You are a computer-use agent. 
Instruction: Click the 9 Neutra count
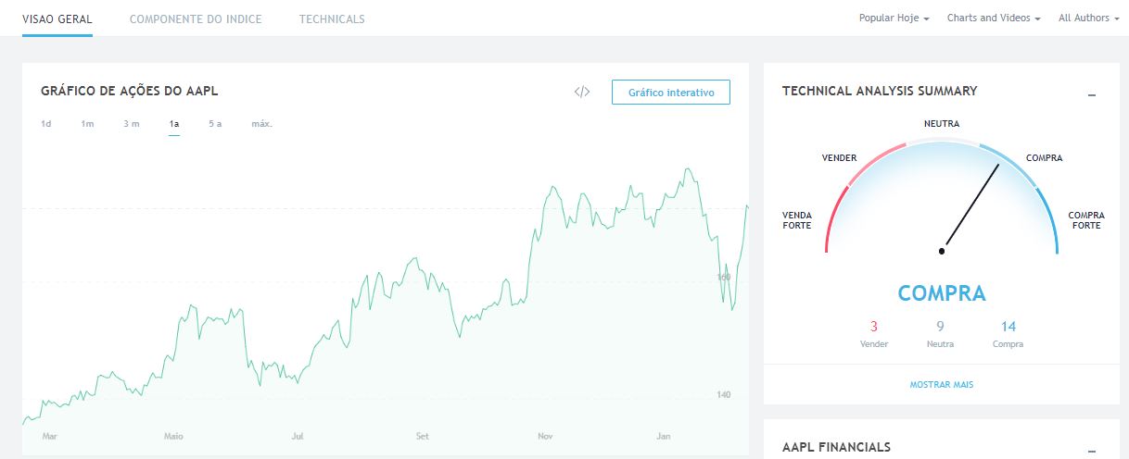940,326
